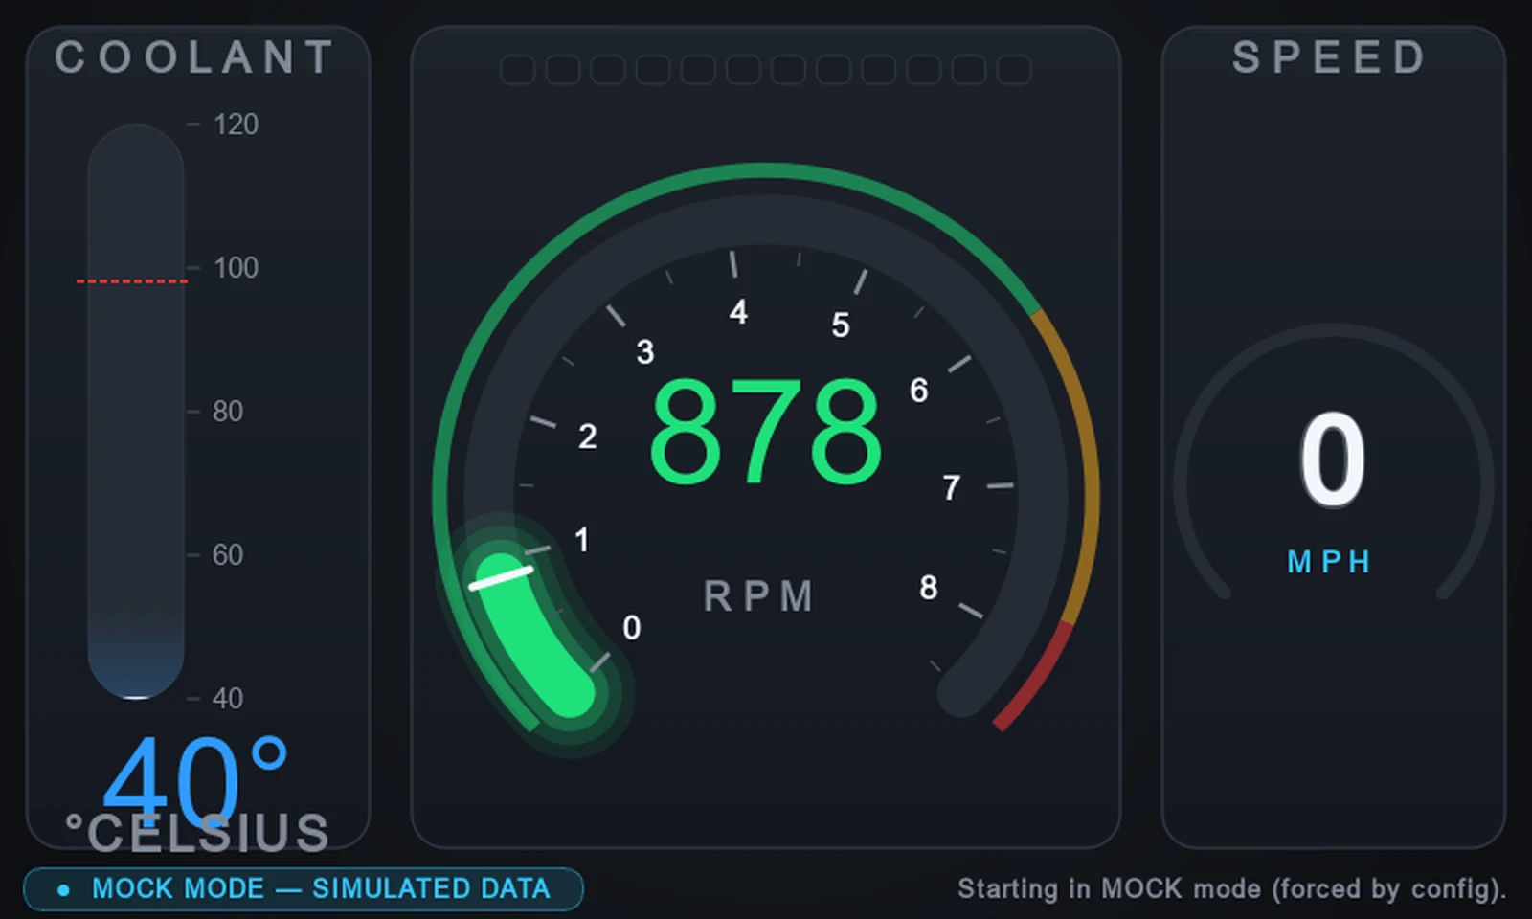Viewport: 1532px width, 919px height.
Task: Click the 40° coolant temperature reading
Action: click(x=195, y=783)
